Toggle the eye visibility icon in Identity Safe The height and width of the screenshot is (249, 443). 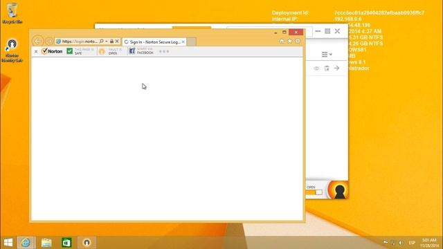pos(316,68)
